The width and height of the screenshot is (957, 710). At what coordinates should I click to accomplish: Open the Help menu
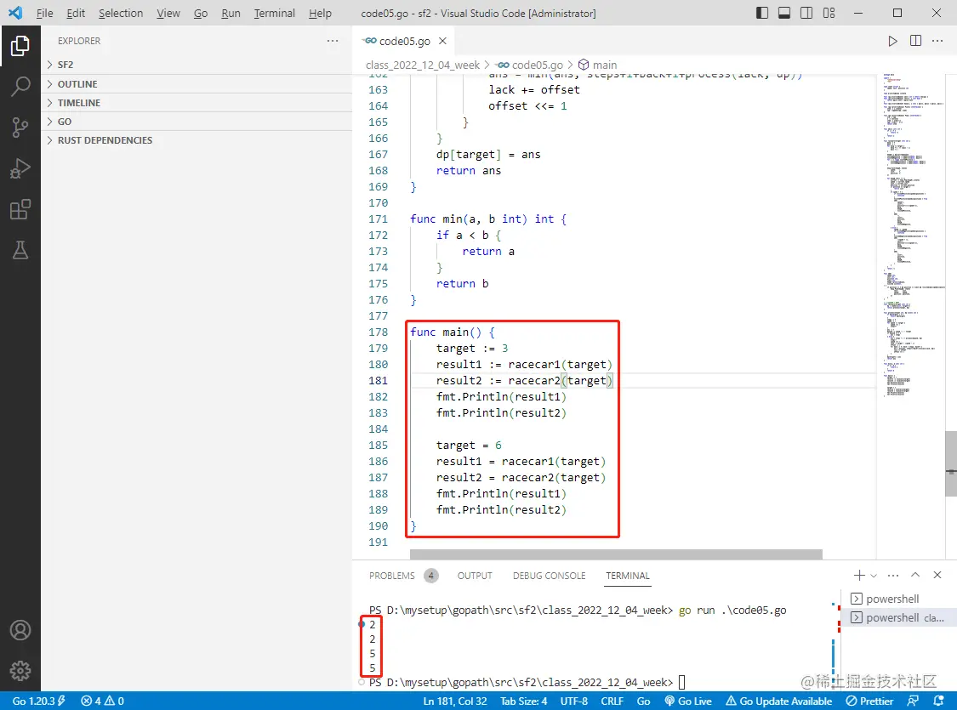tap(320, 13)
